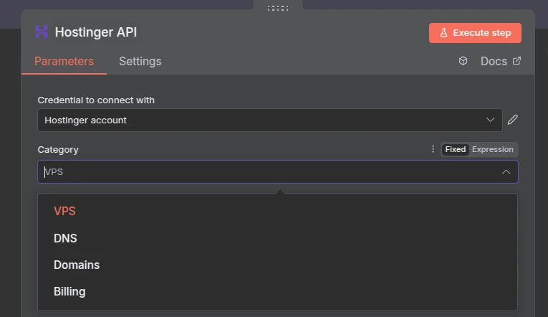
Task: Open the Parameters tab
Action: 64,61
